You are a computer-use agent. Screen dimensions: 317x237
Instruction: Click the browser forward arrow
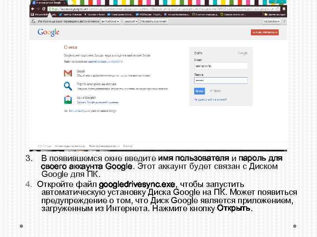tap(38, 9)
